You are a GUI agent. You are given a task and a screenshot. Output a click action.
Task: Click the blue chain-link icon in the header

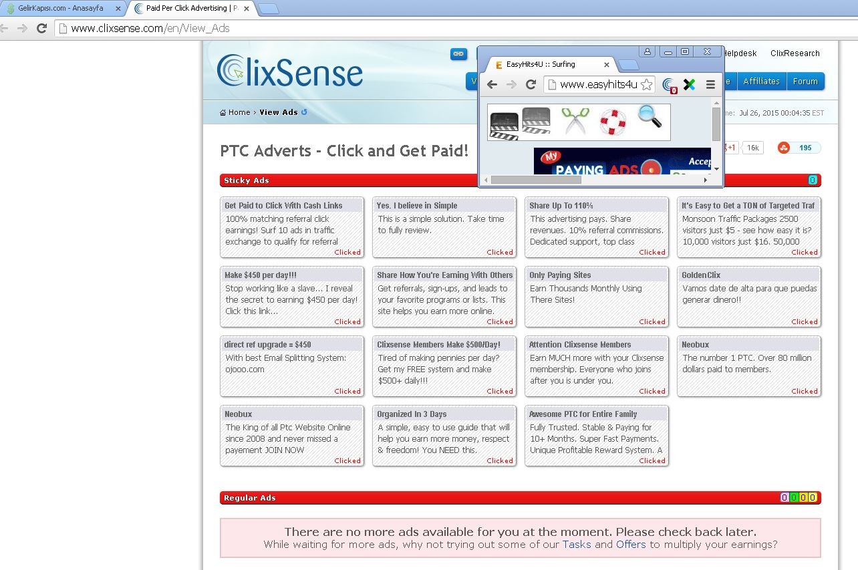[x=458, y=53]
